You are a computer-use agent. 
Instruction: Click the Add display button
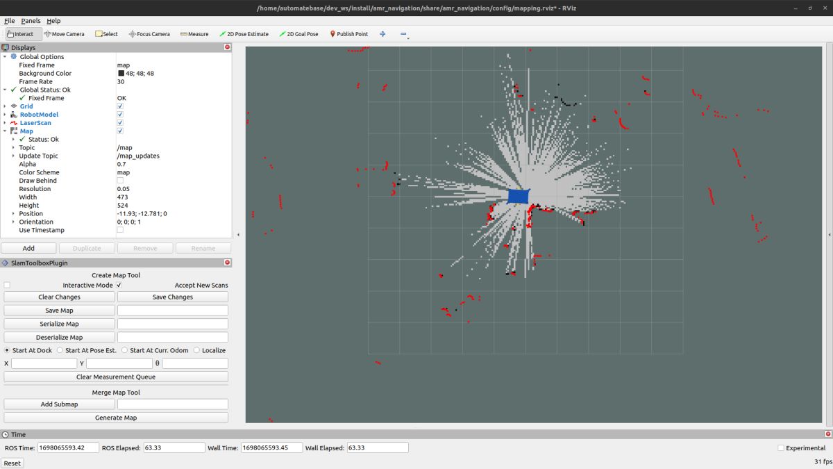pyautogui.click(x=28, y=248)
